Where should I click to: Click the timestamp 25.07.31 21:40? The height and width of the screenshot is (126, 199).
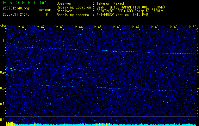16,14
